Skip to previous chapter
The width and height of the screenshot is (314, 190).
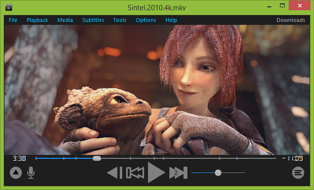(x=135, y=172)
